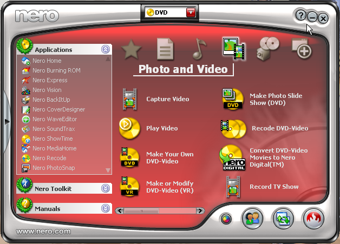This screenshot has width=340, height=244.
Task: Click the Record TV Show filmstrip icon
Action: 233,187
